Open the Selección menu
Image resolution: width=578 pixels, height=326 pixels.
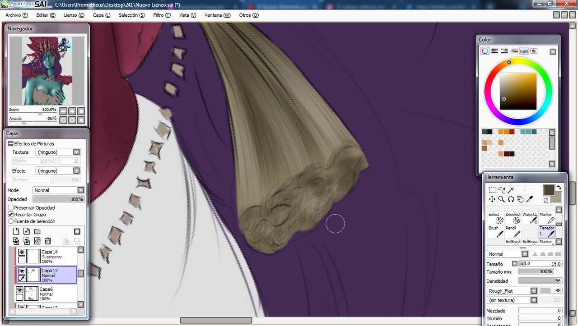coord(132,15)
